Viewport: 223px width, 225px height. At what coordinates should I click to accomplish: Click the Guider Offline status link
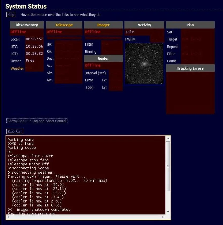pyautogui.click(x=92, y=65)
